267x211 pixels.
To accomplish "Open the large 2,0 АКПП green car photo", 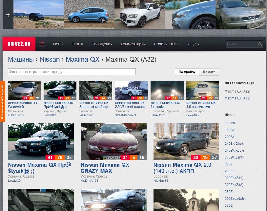I will click(186, 142).
